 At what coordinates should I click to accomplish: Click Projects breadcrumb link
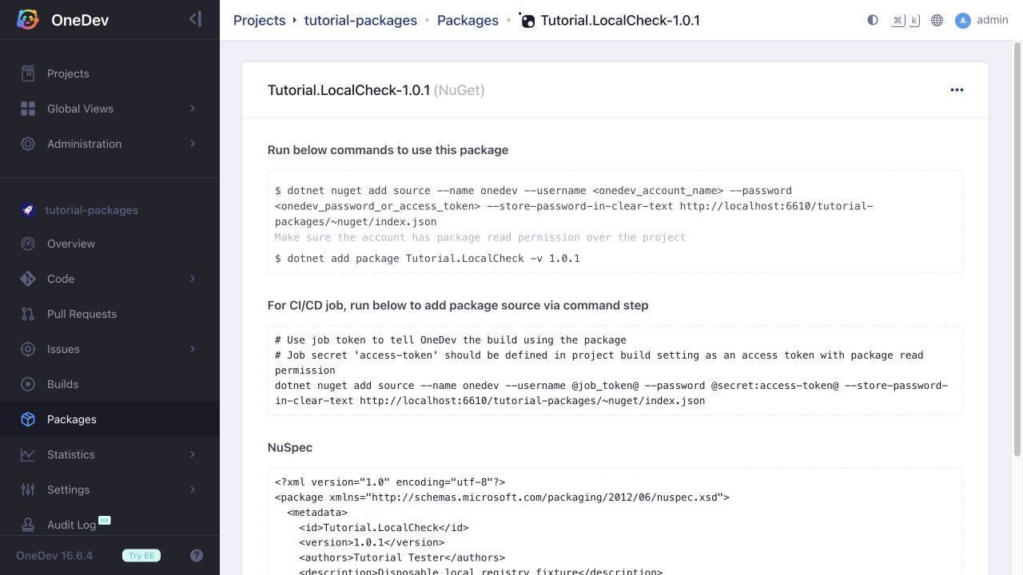[259, 20]
